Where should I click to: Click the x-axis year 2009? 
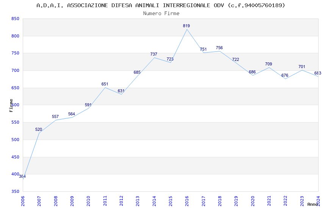pos(72,201)
